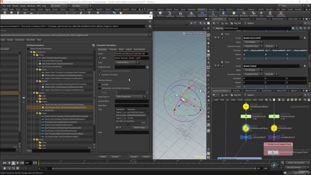This screenshot has width=311, height=175.
Task: Toggle the Label checkbox
Action: (x=100, y=58)
